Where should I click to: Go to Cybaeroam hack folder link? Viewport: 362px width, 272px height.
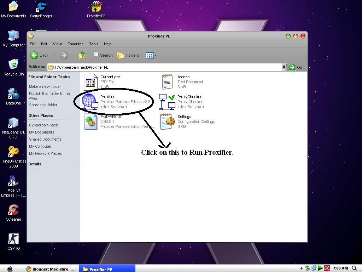pos(43,125)
